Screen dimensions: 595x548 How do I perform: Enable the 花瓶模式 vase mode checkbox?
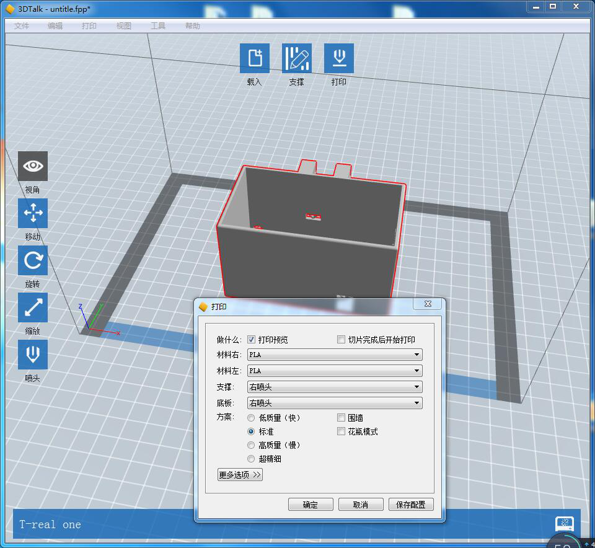coord(341,431)
